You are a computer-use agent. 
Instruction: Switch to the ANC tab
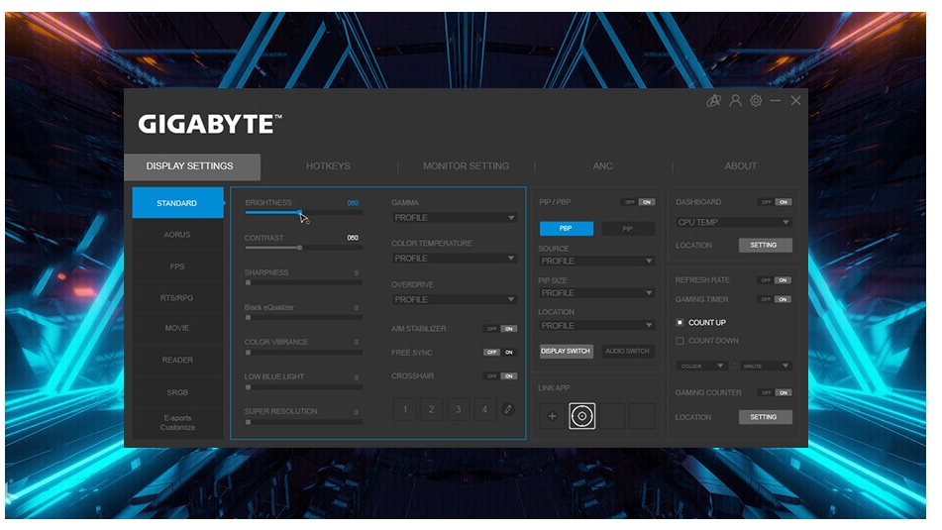[x=603, y=165]
